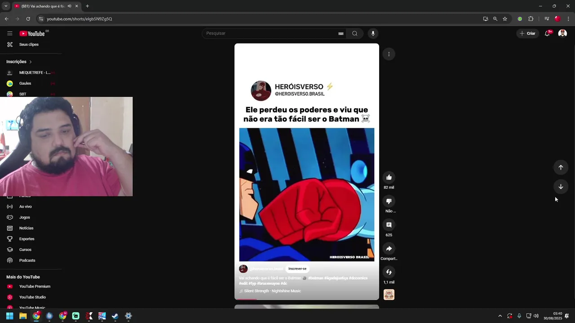Click the Seus clipes scissors icon
Viewport: 575px width, 323px height.
point(9,44)
